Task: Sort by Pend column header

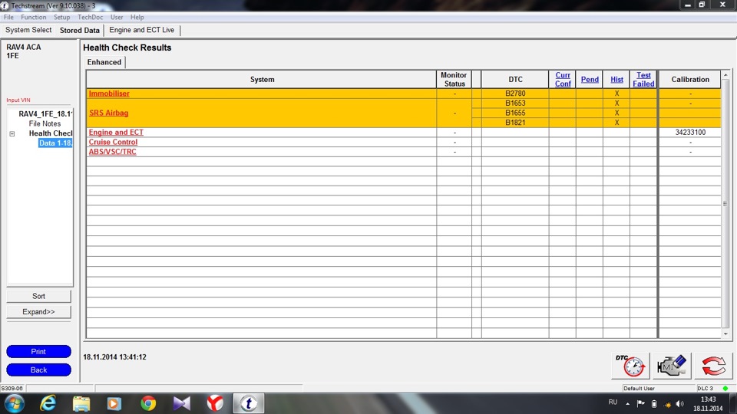Action: click(x=590, y=79)
